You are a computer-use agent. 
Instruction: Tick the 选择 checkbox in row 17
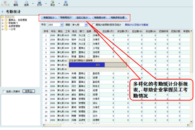(x=89, y=103)
